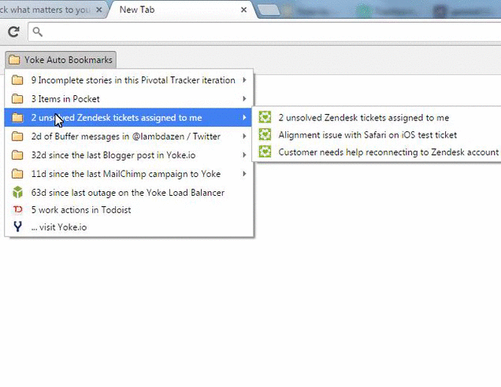The width and height of the screenshot is (501, 387).
Task: Open 'Customer needs help reconnecting' Zendesk ticket
Action: point(377,152)
